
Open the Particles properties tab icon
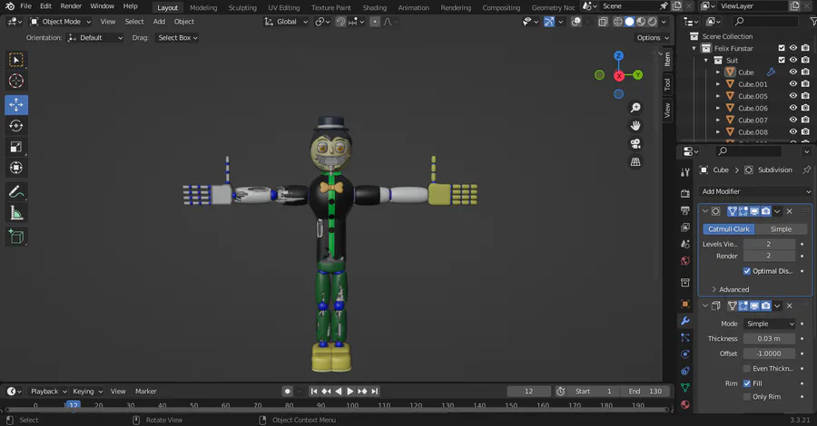[x=685, y=337]
